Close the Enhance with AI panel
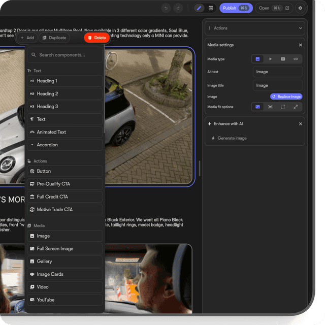This screenshot has width=325, height=325. (x=300, y=124)
